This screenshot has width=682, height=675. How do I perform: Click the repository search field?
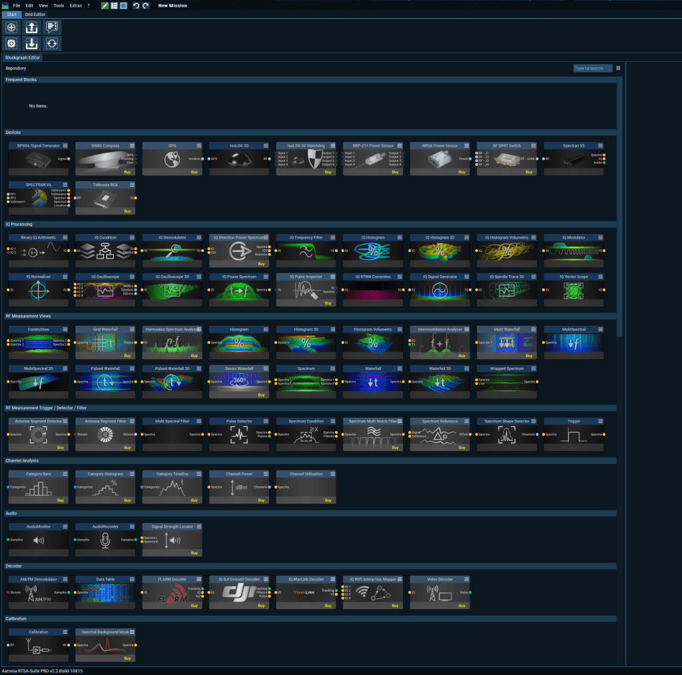592,68
